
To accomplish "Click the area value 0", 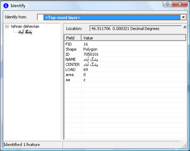I will pyautogui.click(x=84, y=74).
